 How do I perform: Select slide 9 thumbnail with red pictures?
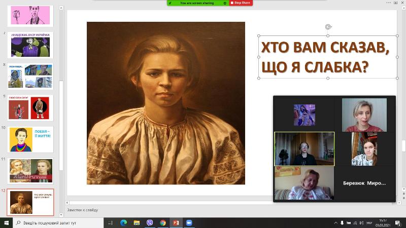pyautogui.click(x=30, y=108)
